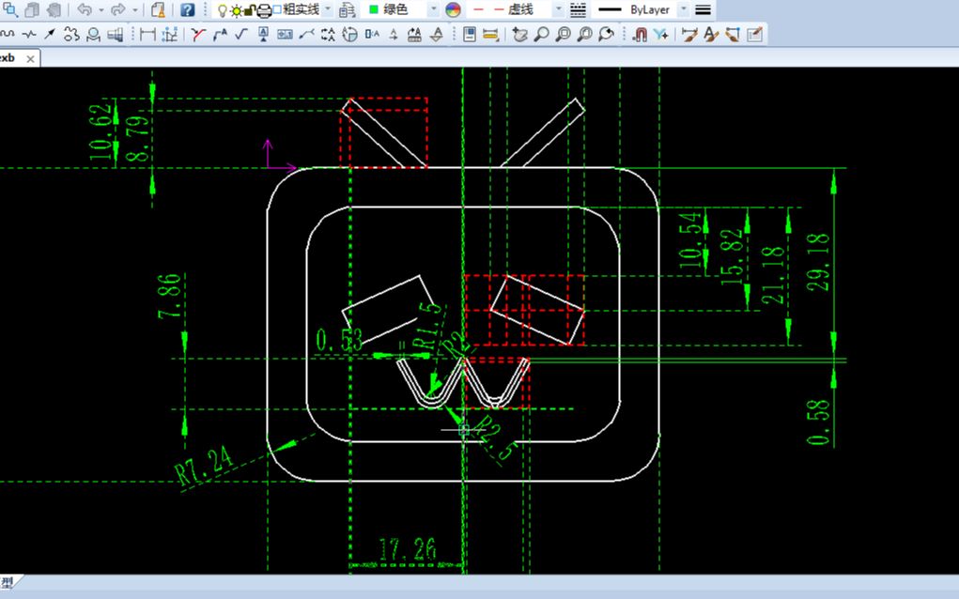959x599 pixels.
Task: Open the ByLayer lineweight dropdown
Action: 684,9
